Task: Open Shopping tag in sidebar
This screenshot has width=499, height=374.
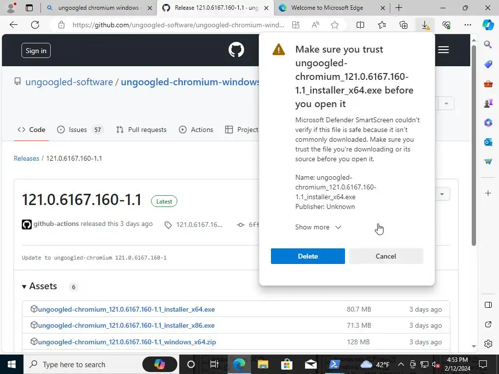Action: tap(488, 64)
